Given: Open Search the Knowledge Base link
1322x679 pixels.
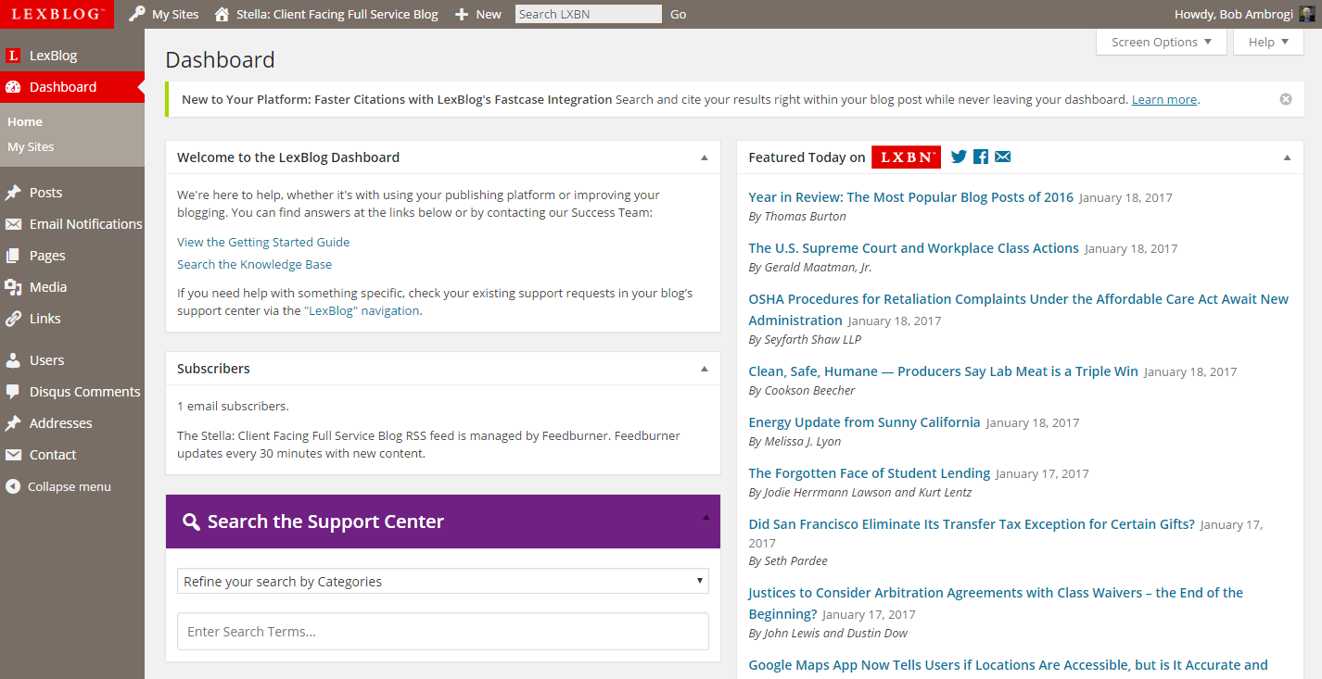Looking at the screenshot, I should point(254,264).
